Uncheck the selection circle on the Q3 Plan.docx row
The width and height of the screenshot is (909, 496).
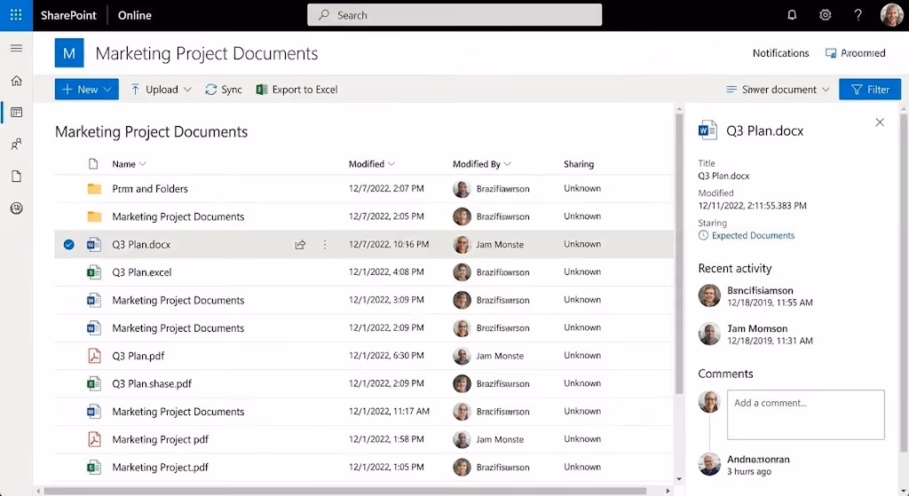tap(69, 245)
